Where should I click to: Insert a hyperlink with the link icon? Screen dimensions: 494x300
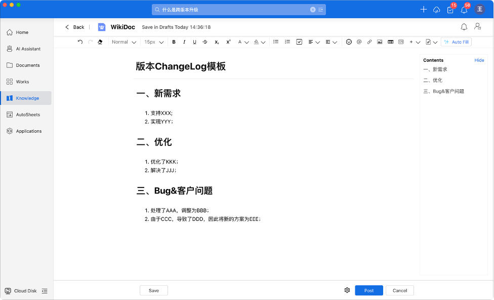coord(369,42)
